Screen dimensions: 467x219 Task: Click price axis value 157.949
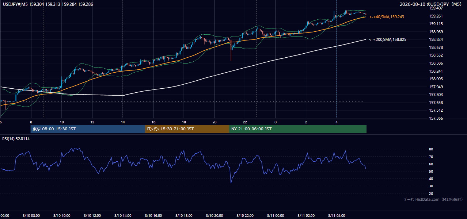[x=436, y=87]
